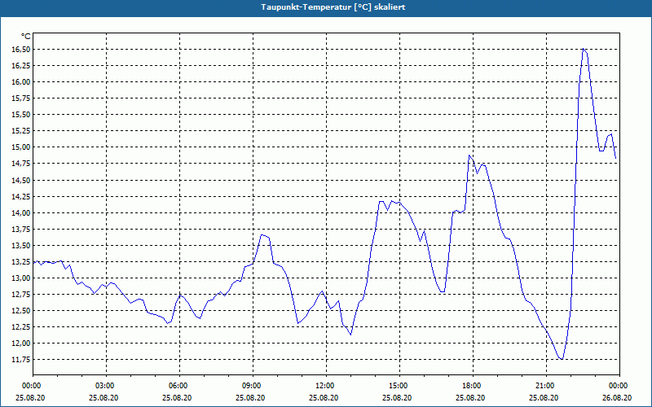Screen dimensions: 652x407
Task: Click the 11,75 y-axis value
Action: (x=20, y=360)
